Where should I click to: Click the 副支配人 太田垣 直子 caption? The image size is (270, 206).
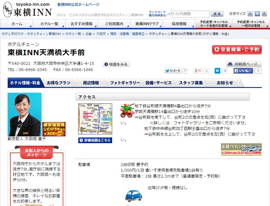[x=27, y=139]
